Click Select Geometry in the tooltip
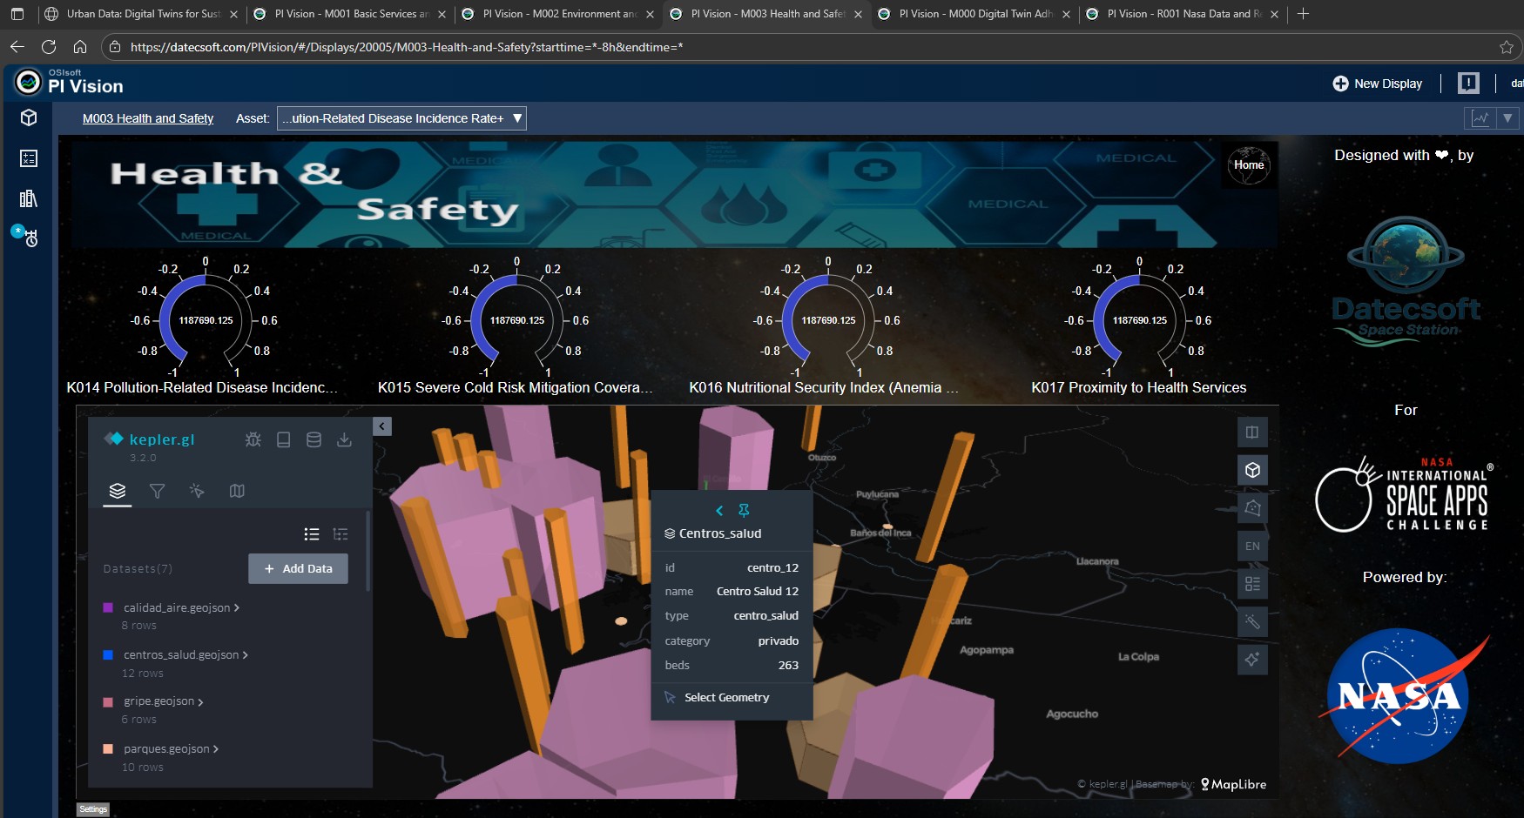This screenshot has width=1524, height=818. [726, 698]
